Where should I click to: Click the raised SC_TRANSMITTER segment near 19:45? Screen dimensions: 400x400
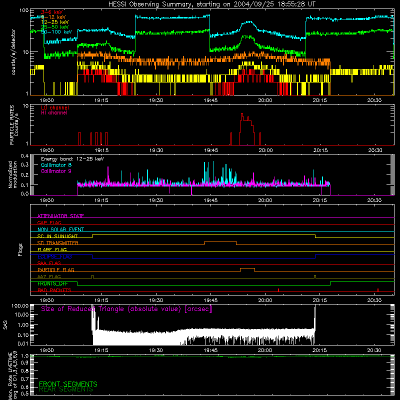point(220,241)
